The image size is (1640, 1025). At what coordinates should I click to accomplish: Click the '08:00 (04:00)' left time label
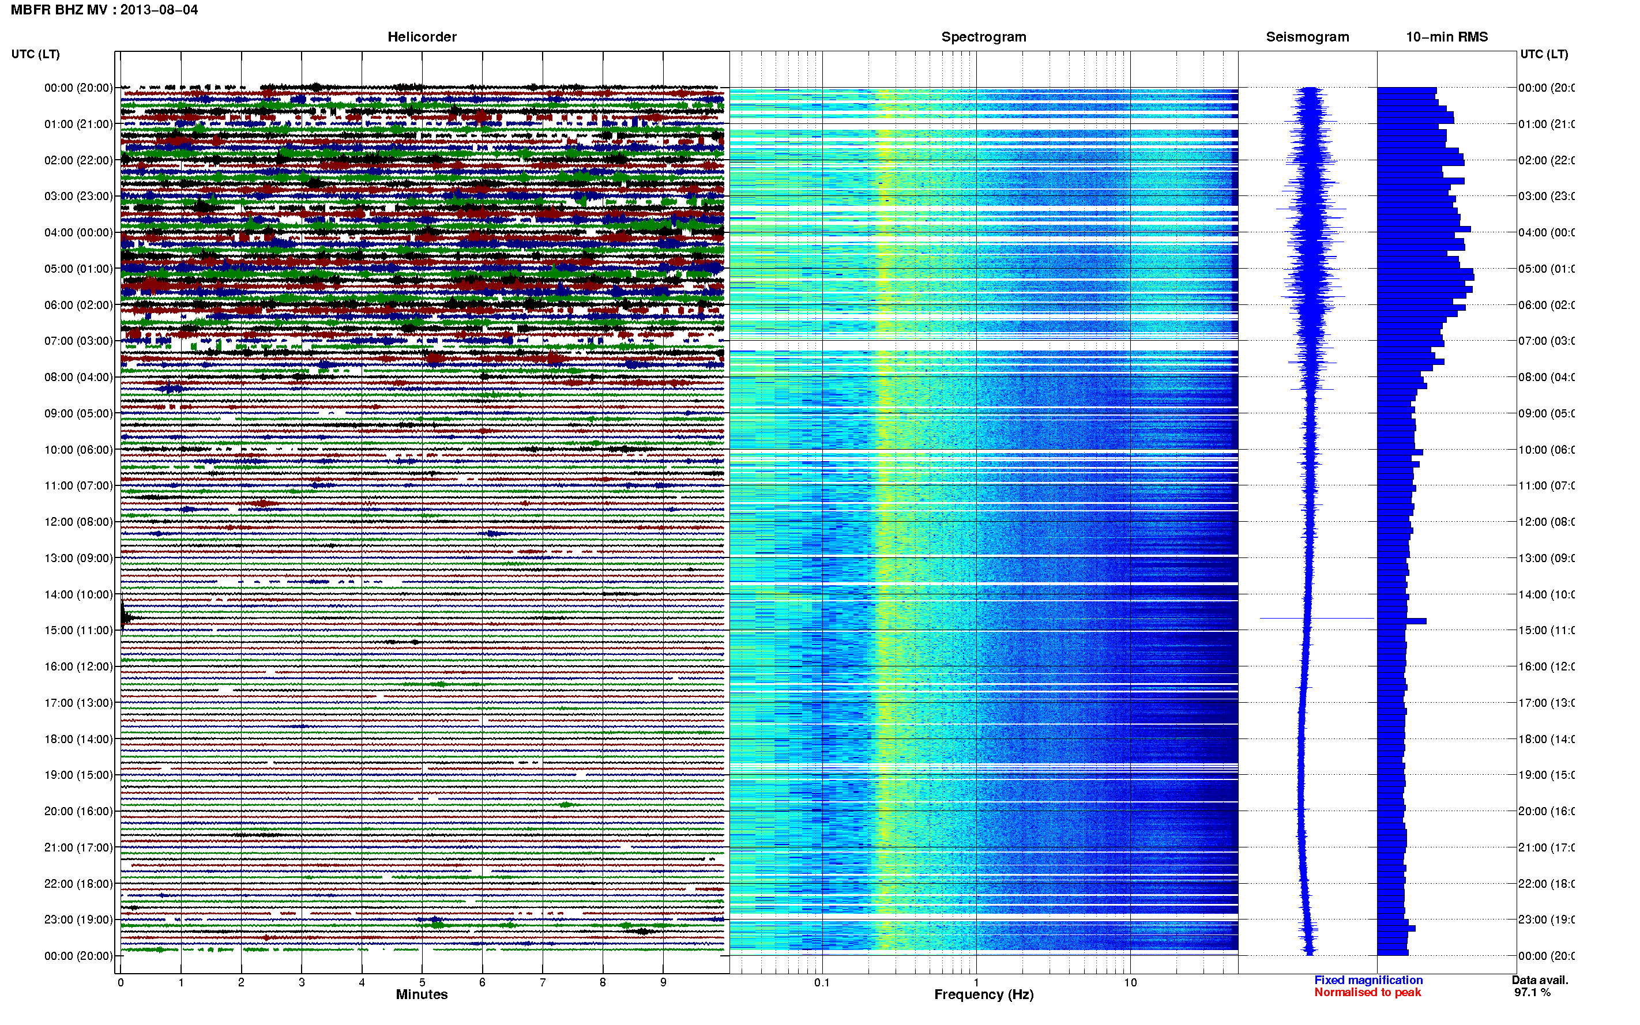click(78, 377)
